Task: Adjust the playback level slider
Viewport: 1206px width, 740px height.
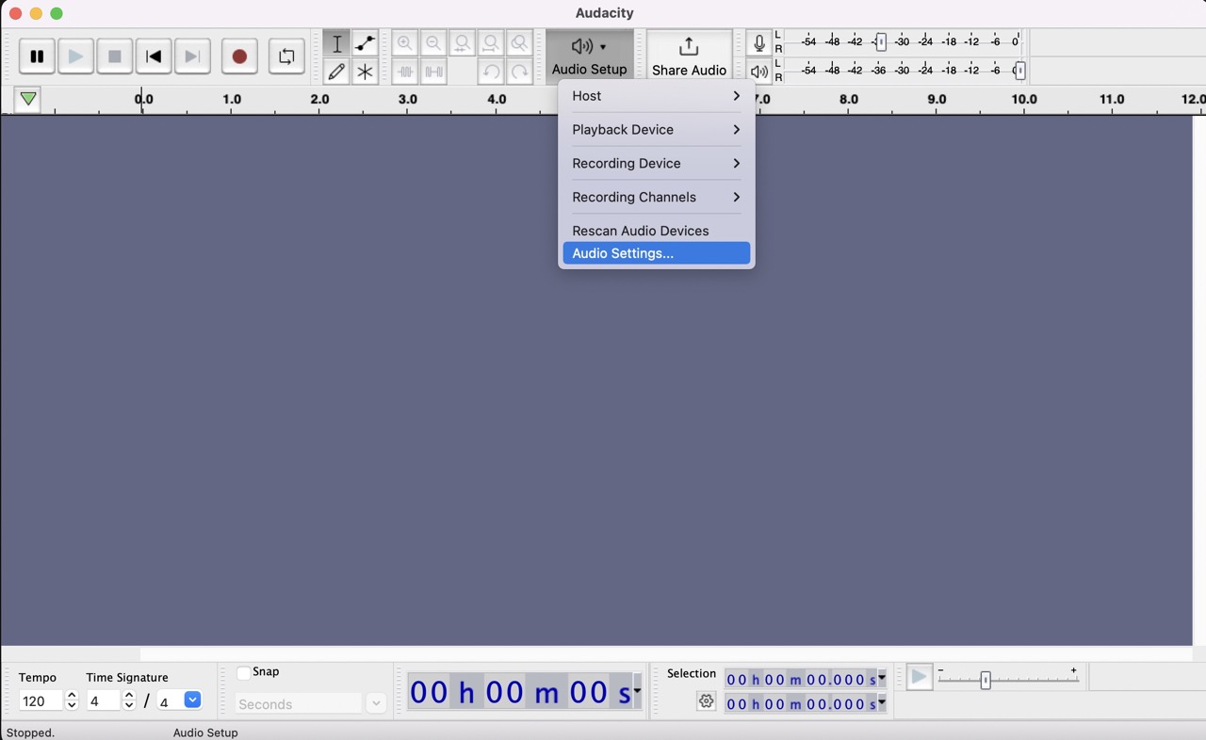Action: 1019,71
